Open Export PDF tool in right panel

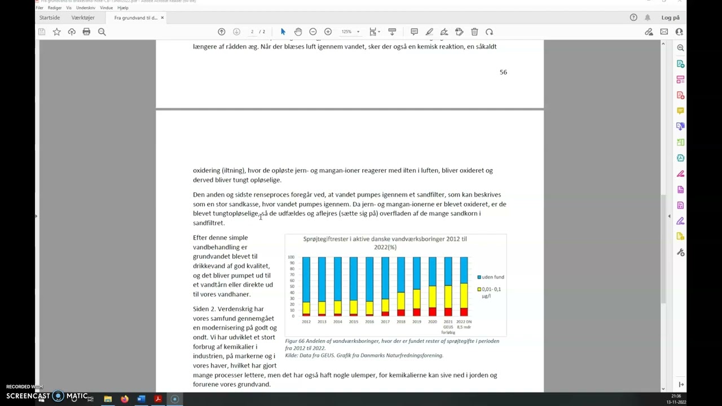681,64
